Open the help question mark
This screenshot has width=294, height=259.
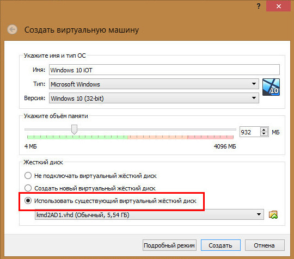click(x=259, y=6)
